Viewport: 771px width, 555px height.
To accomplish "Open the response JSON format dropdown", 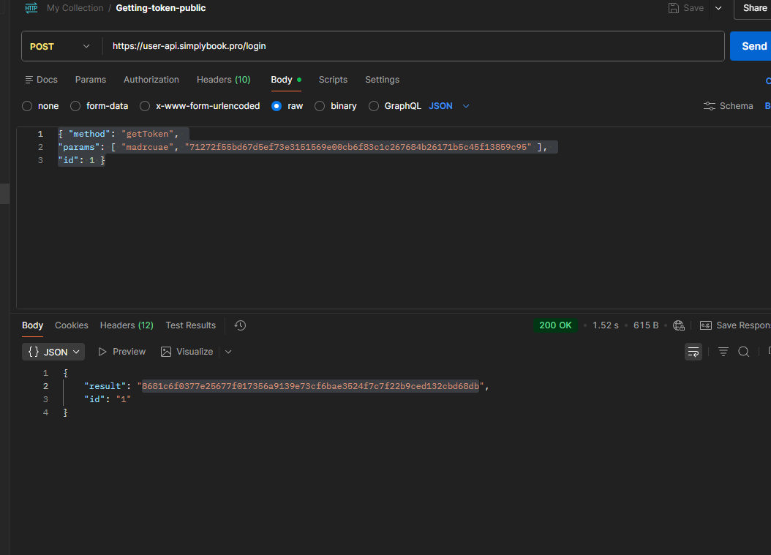I will [x=53, y=352].
